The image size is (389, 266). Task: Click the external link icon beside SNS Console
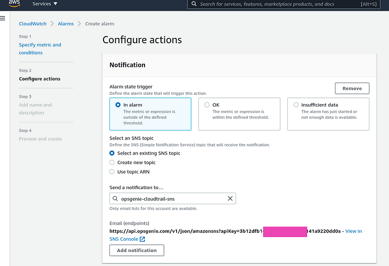click(142, 239)
